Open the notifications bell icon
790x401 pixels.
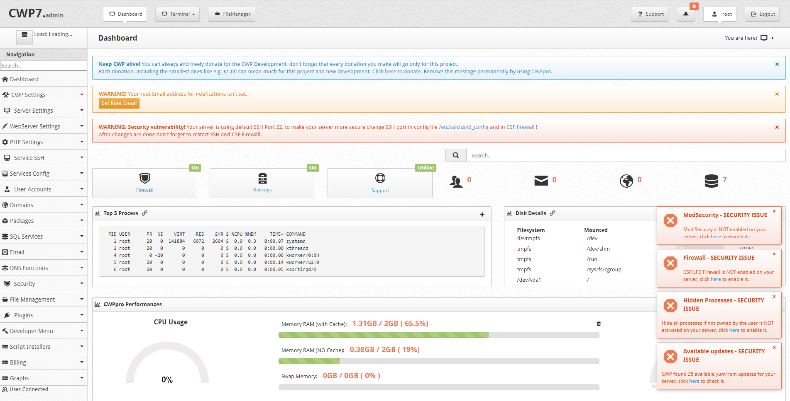[x=685, y=14]
